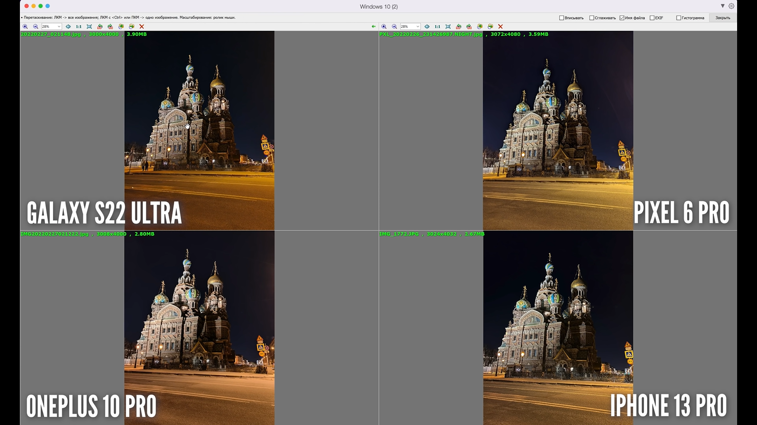This screenshot has height=425, width=757.
Task: Expand the triangle dropdown in title bar
Action: (722, 6)
